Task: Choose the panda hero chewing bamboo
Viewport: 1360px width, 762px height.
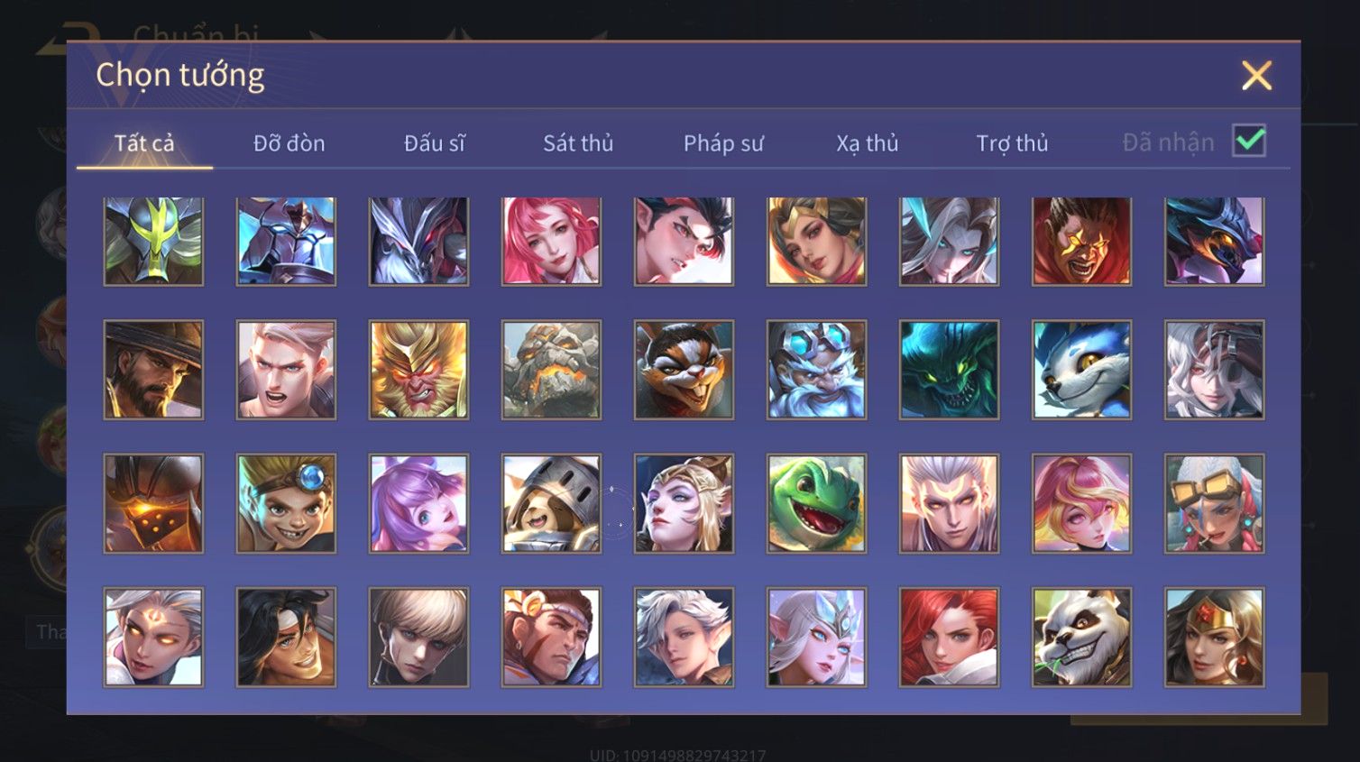Action: [x=1081, y=637]
